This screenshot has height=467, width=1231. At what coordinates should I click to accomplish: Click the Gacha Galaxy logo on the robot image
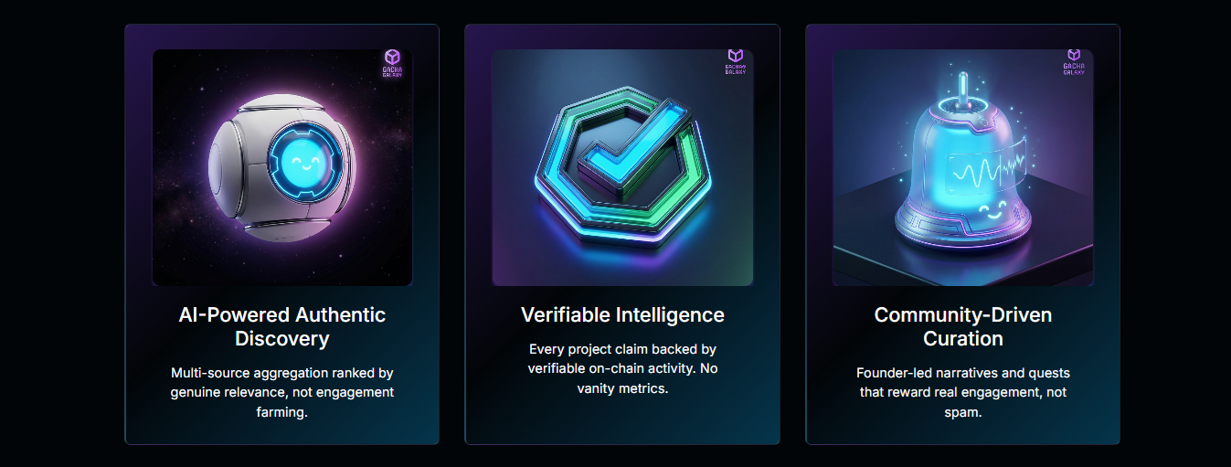(x=392, y=63)
